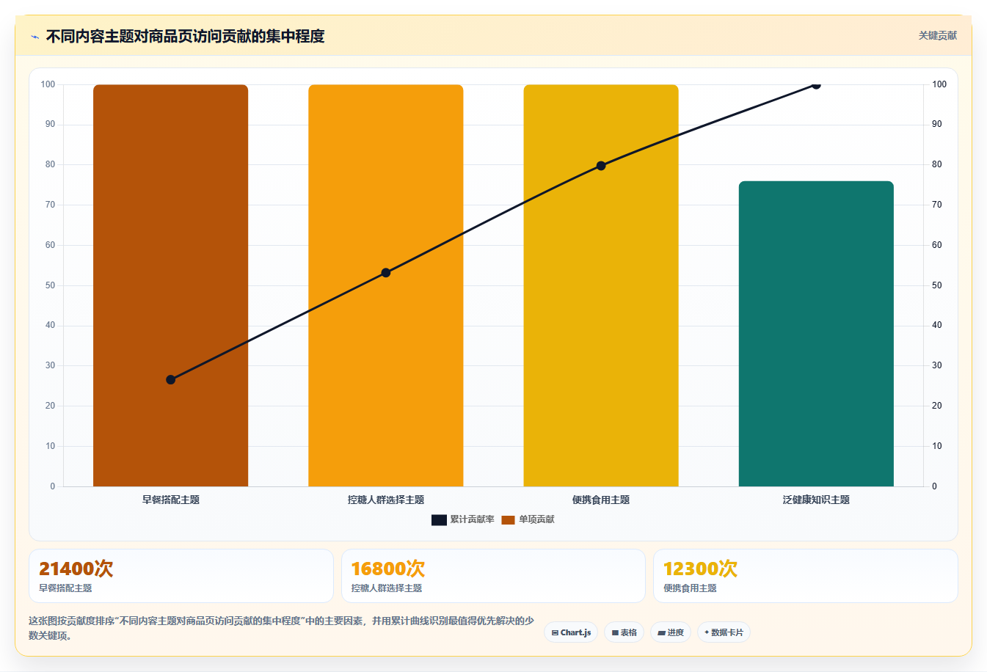
Task: Click the Chart.js tag chip
Action: pos(571,632)
